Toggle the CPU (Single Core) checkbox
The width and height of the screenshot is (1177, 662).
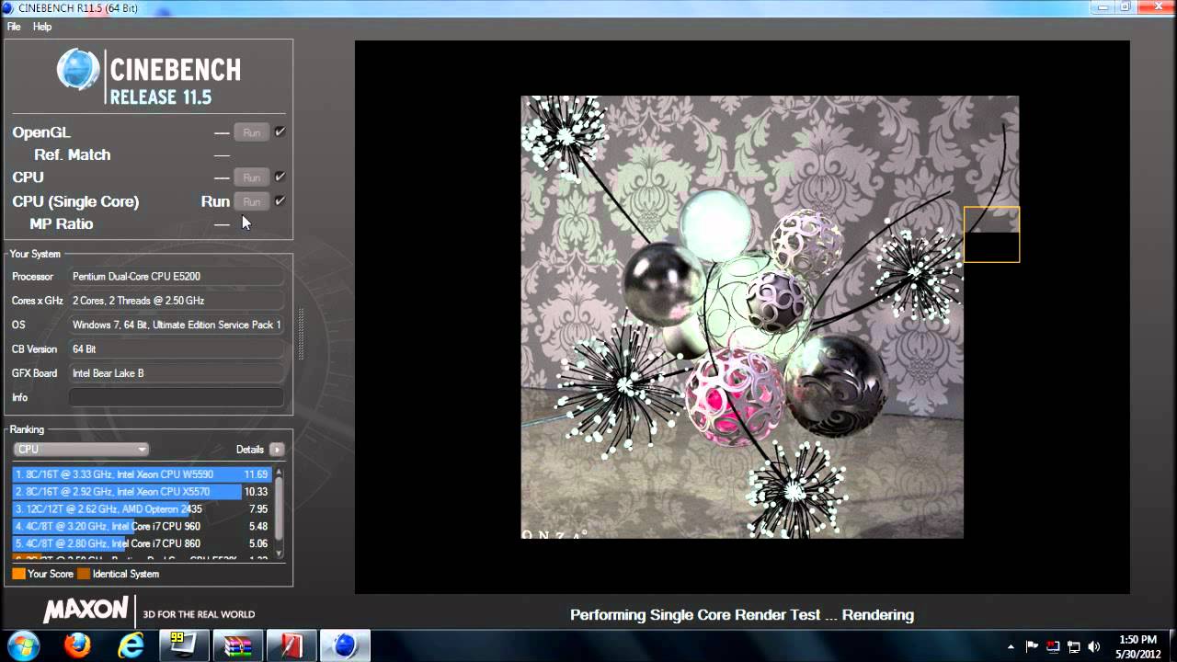(280, 200)
